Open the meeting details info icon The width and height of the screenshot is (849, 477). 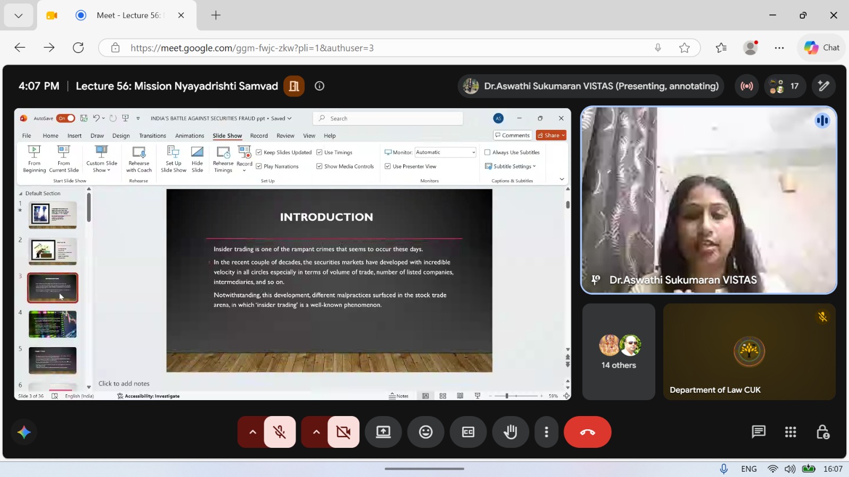(319, 86)
